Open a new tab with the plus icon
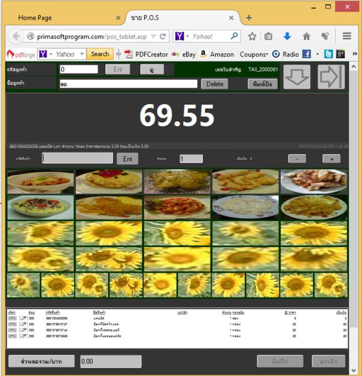 249,18
